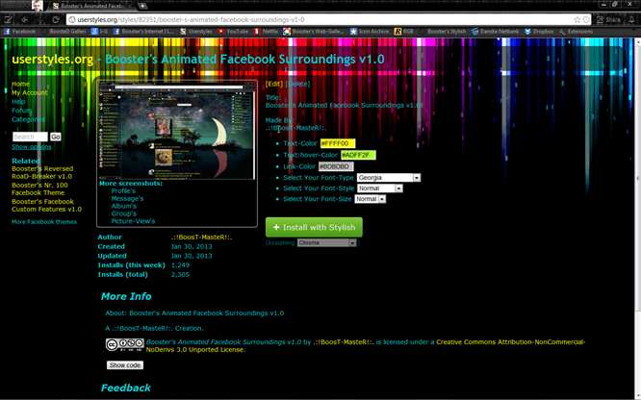Open Booster's Reversed RoaD-Breaker v1.0 link
The height and width of the screenshot is (400, 641).
[x=42, y=172]
